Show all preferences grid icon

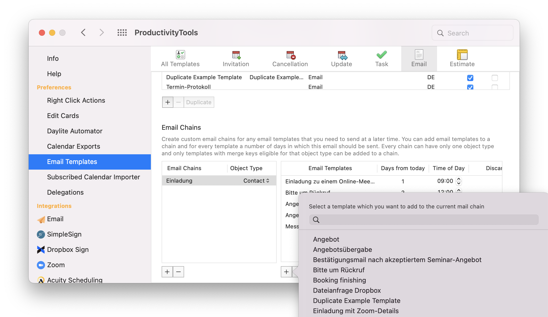click(x=122, y=32)
